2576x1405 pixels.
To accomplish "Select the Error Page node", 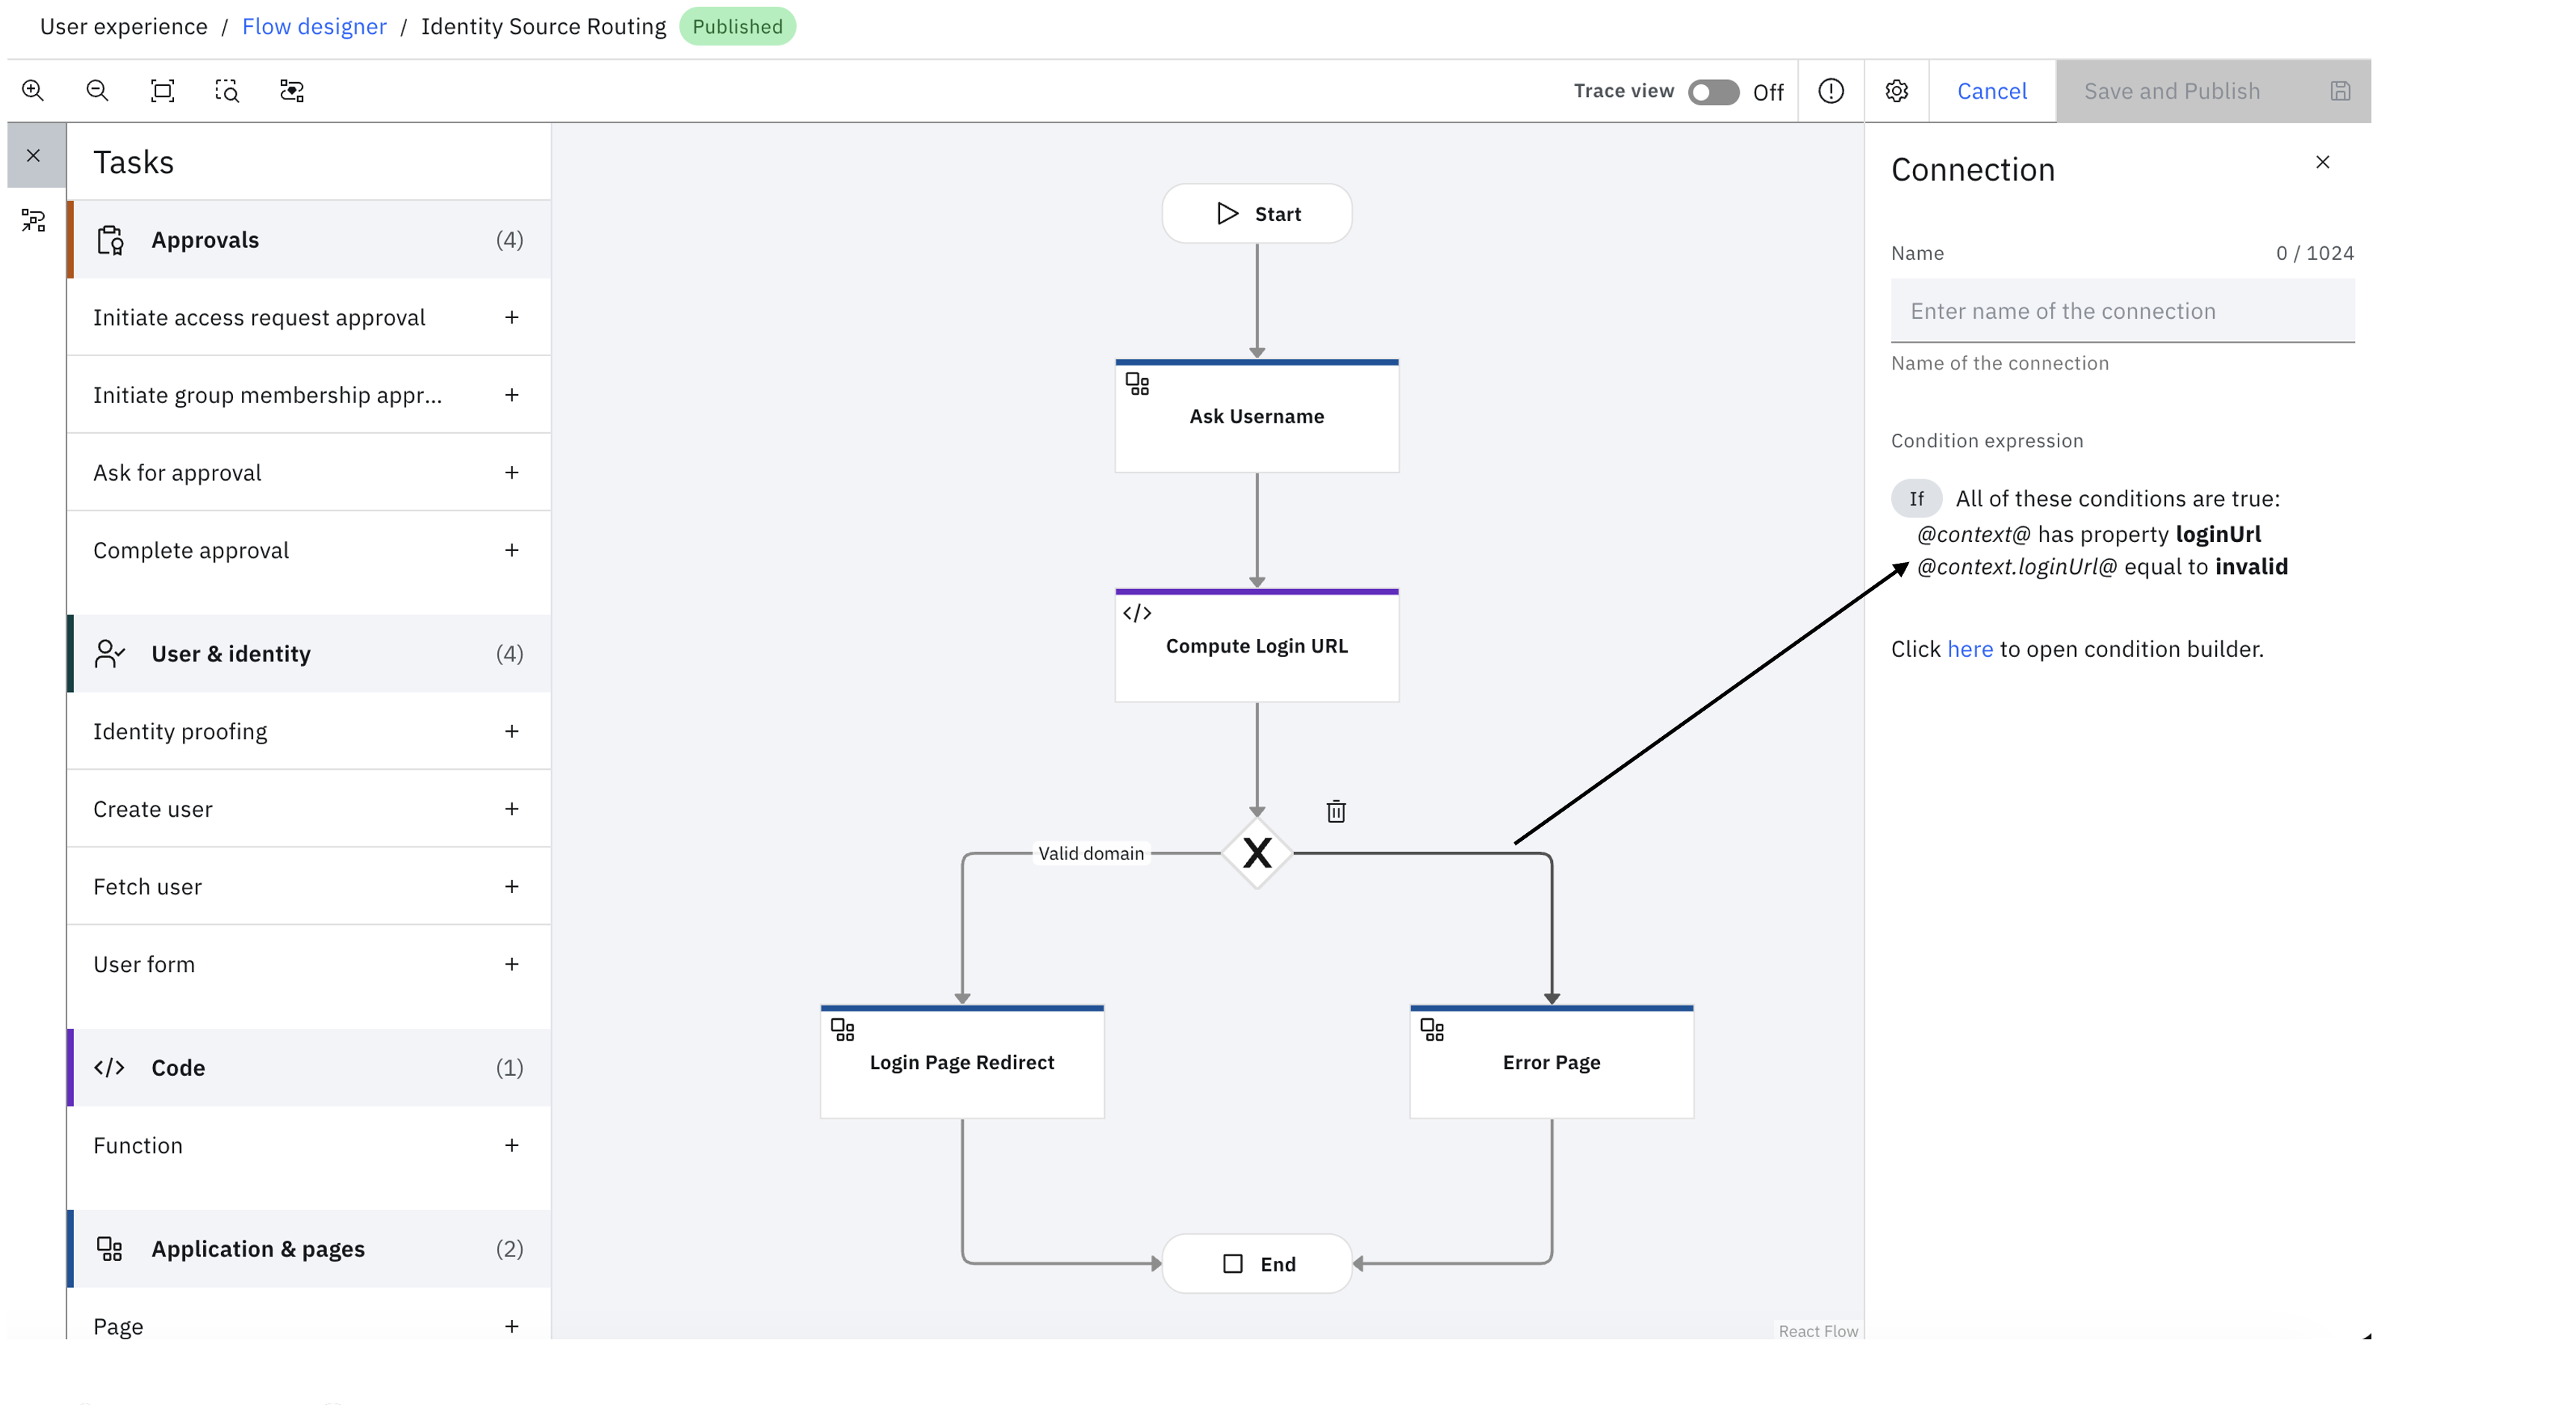I will 1551,1061.
